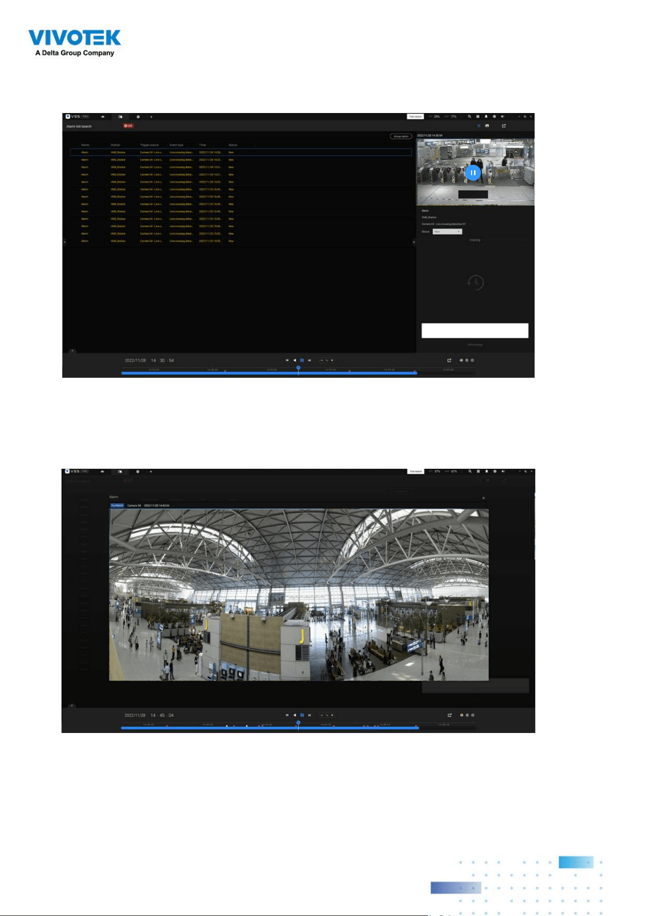This screenshot has height=916, width=647.
Task: Sort by the Event type column header
Action: pyautogui.click(x=176, y=145)
